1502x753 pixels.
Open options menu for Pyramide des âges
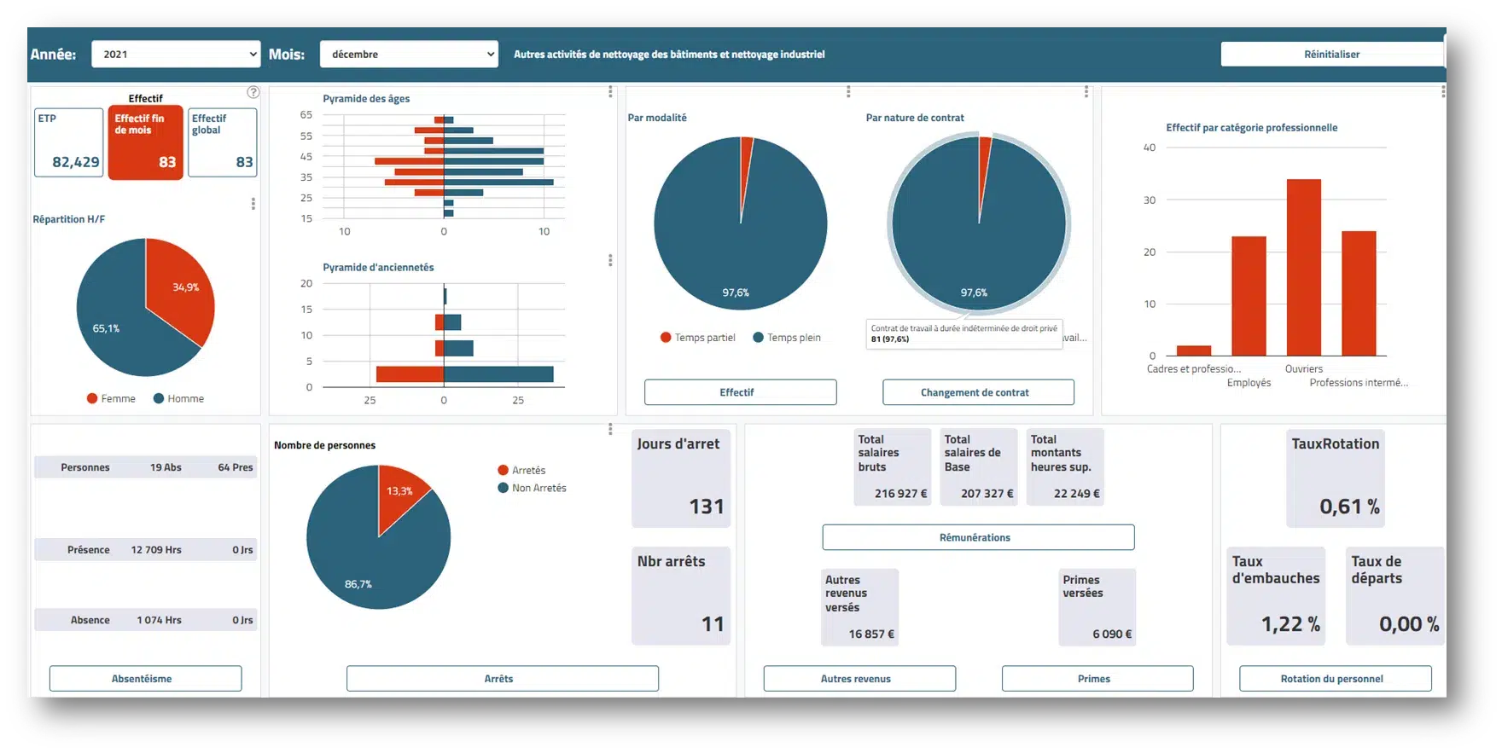click(610, 92)
